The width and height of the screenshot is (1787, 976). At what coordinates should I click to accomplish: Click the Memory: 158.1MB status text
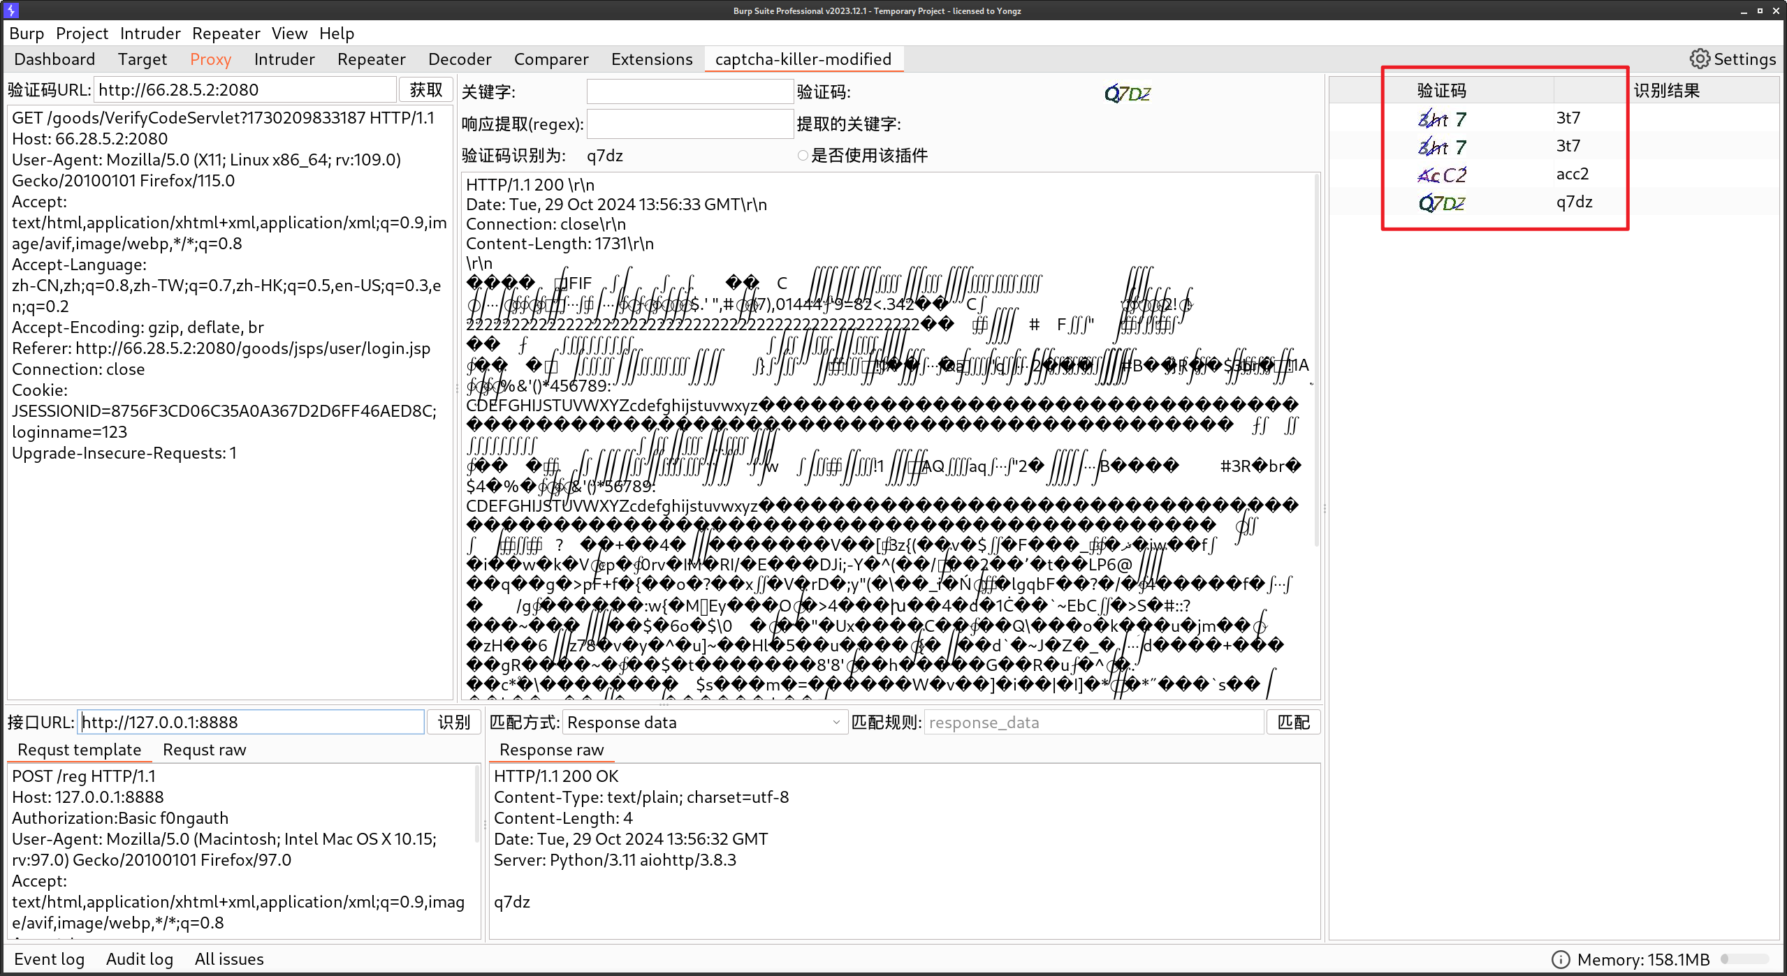(x=1643, y=960)
